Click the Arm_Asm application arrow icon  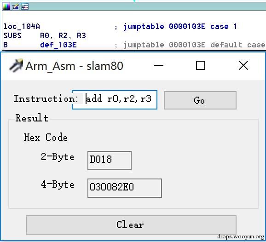pos(16,65)
